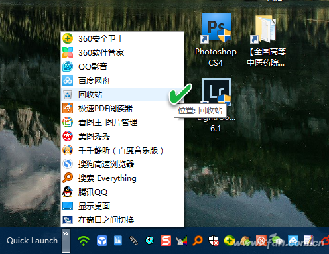
Task: Select the Photoshop CS4 desktop shortcut
Action: tap(216, 40)
